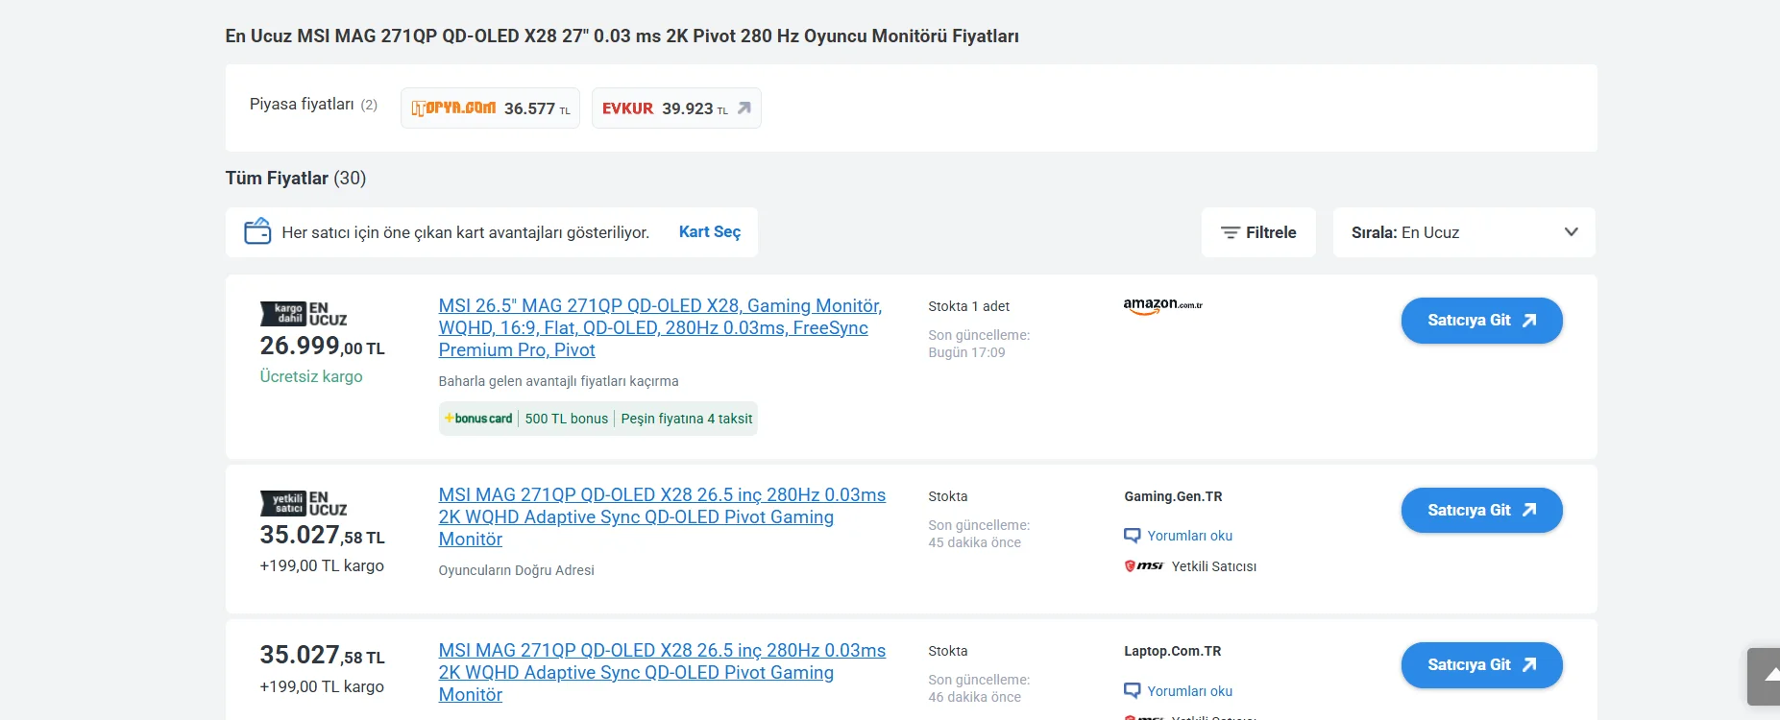The width and height of the screenshot is (1780, 720).
Task: Click the wallet card icon in card advantages bar
Action: (x=257, y=231)
